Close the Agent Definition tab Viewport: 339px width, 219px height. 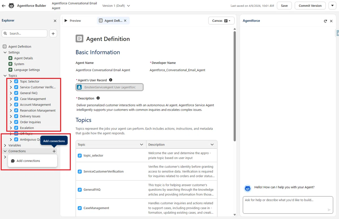coord(125,21)
